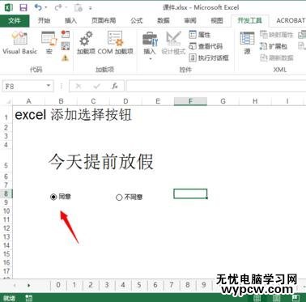Switch to the 页面布局 tab
The width and height of the screenshot is (306, 302).
pos(104,20)
